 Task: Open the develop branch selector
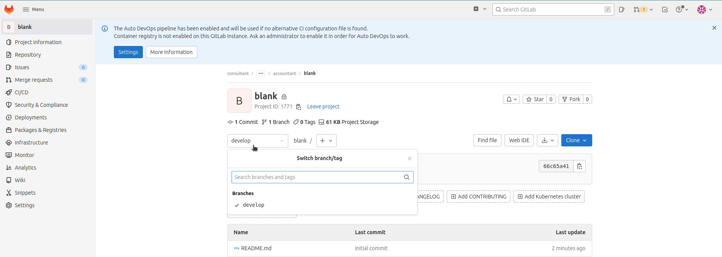click(258, 141)
